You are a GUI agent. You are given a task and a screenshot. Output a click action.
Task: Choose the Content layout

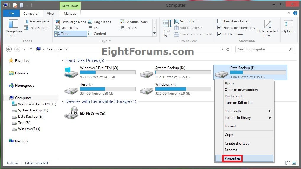[97, 34]
